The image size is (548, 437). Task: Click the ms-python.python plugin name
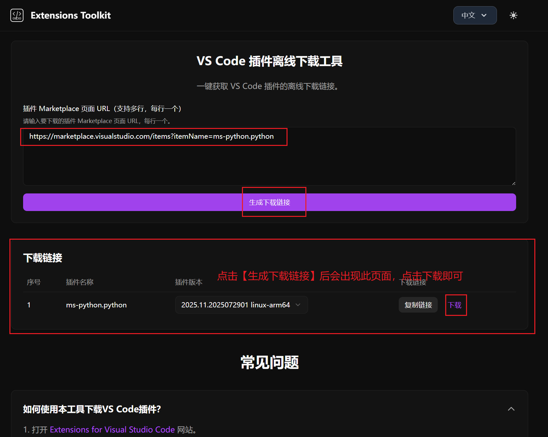coord(96,305)
